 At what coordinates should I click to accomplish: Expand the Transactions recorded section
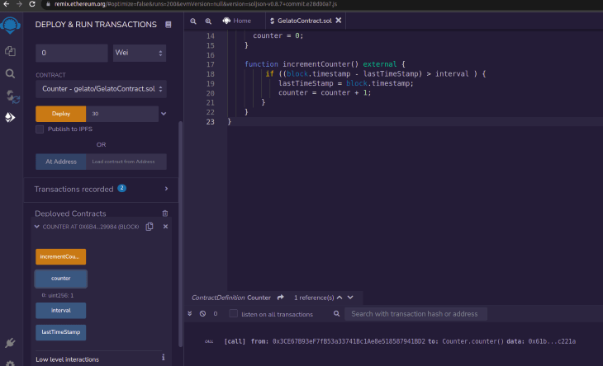tap(166, 189)
